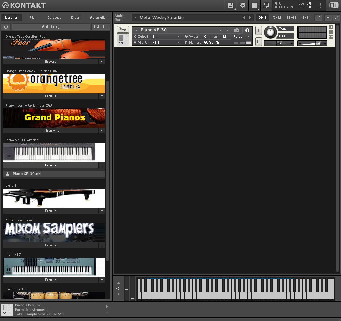Click the rack resize arrows icon

[337, 18]
